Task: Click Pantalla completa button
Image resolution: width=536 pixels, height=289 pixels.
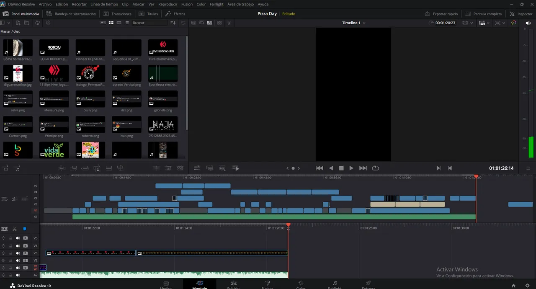Action: pos(483,14)
